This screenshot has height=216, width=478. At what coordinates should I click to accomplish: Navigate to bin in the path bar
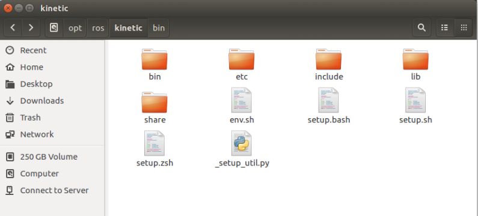pyautogui.click(x=159, y=28)
